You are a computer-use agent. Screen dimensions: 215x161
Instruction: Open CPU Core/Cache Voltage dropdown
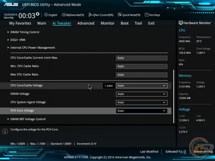(x=142, y=86)
